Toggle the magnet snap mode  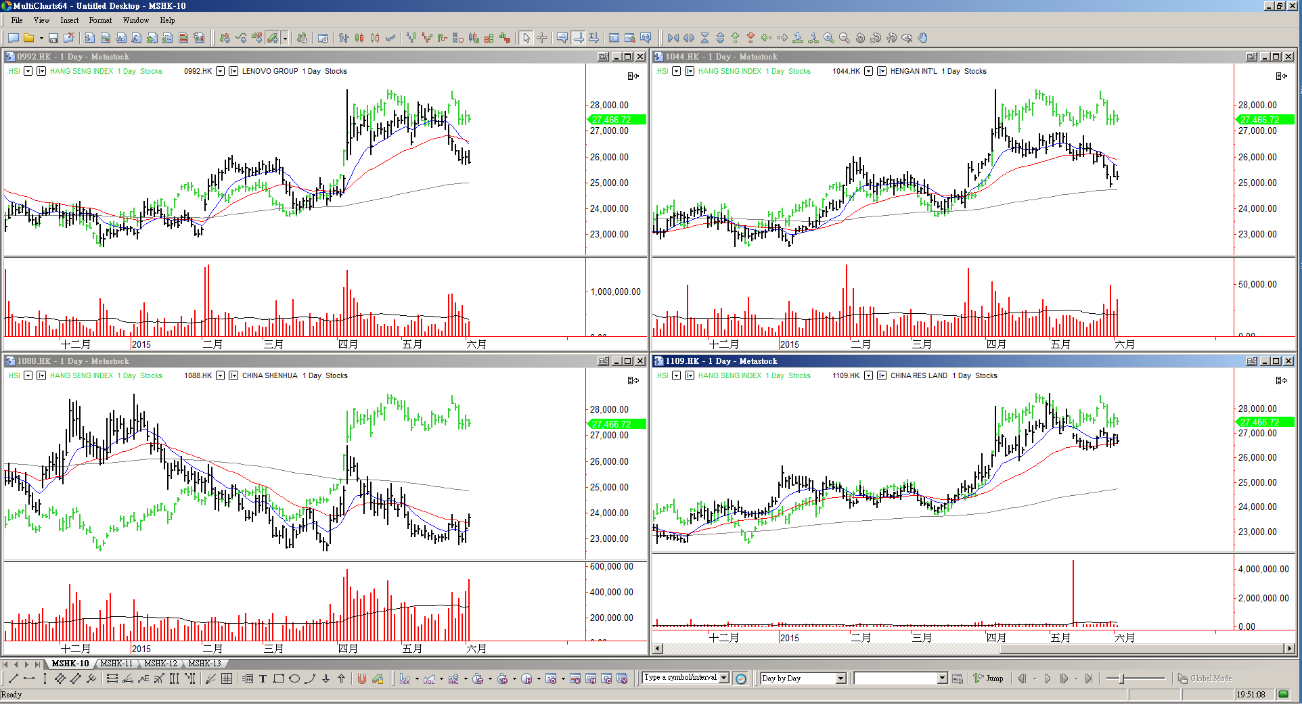click(x=362, y=679)
